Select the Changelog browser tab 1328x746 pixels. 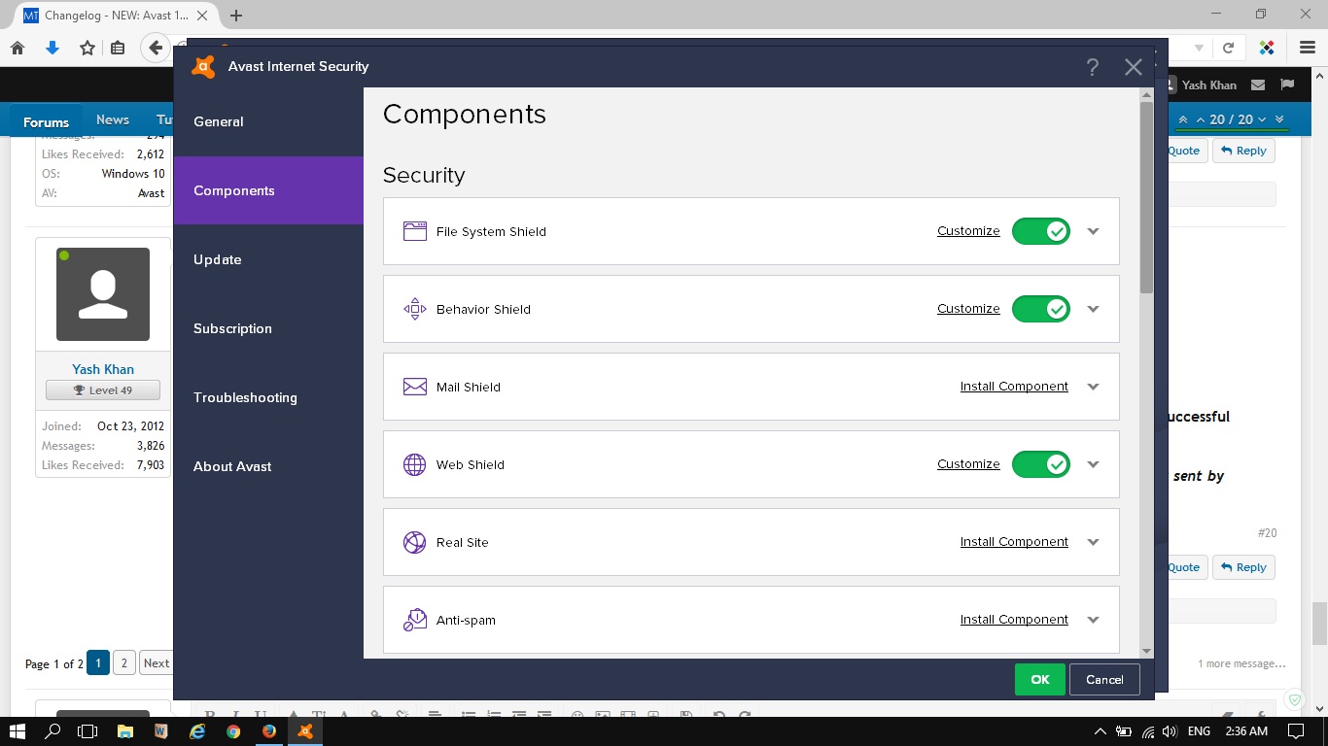(117, 16)
